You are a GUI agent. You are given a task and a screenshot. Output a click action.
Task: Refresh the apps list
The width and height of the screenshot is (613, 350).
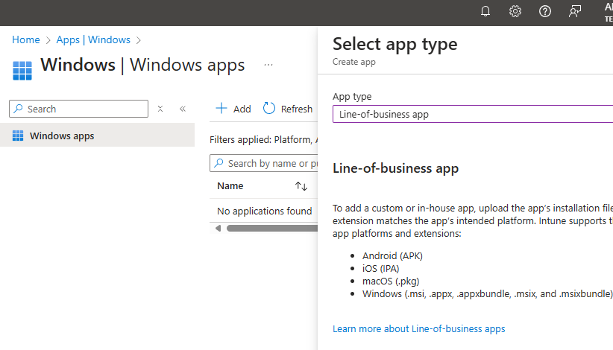[x=288, y=109]
